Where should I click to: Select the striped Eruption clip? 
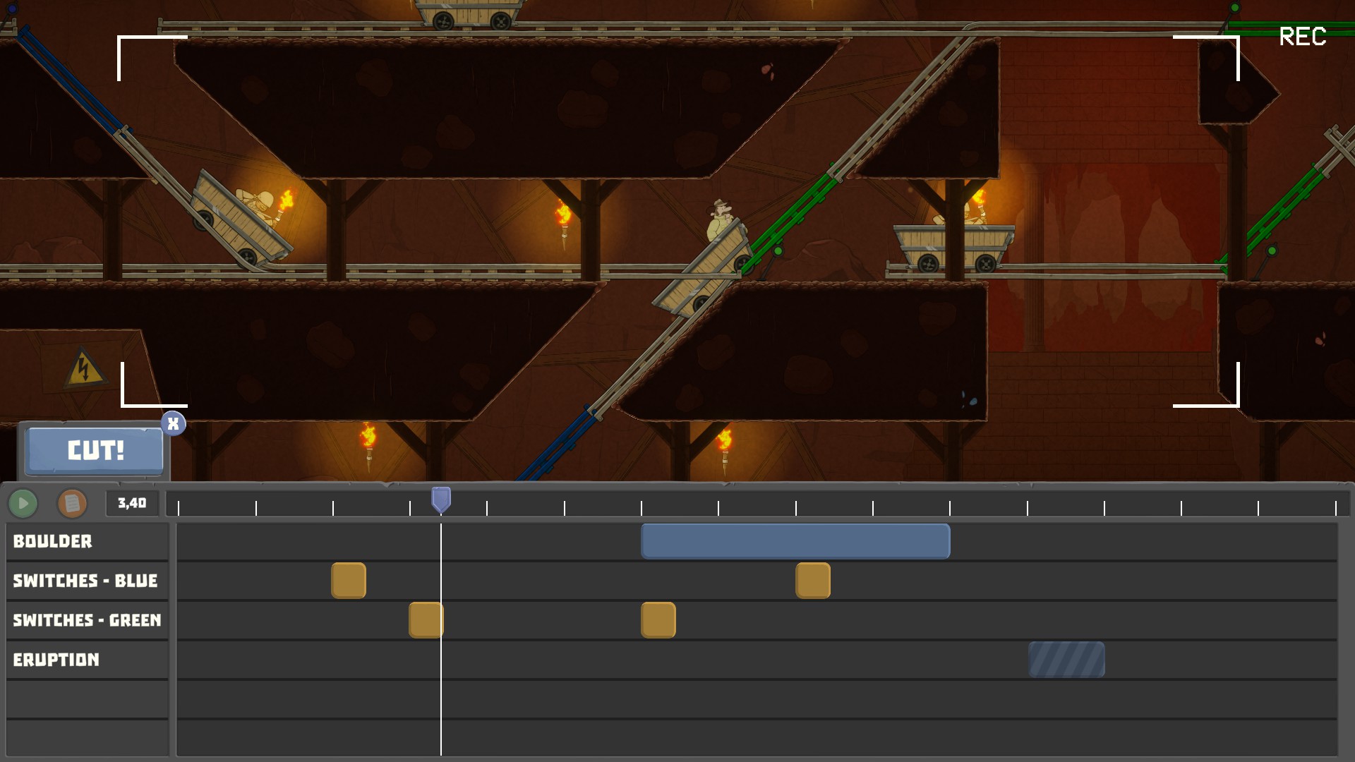[1066, 660]
